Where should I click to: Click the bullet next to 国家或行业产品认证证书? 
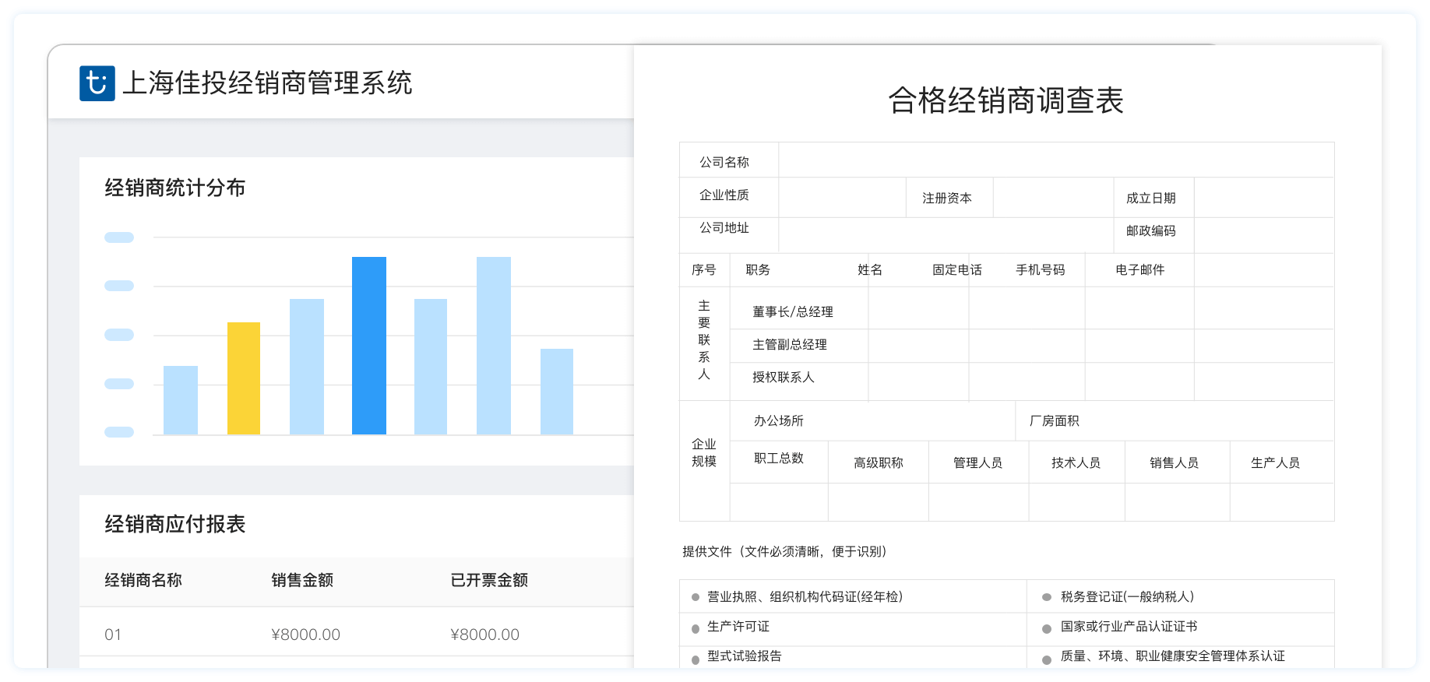(1047, 628)
